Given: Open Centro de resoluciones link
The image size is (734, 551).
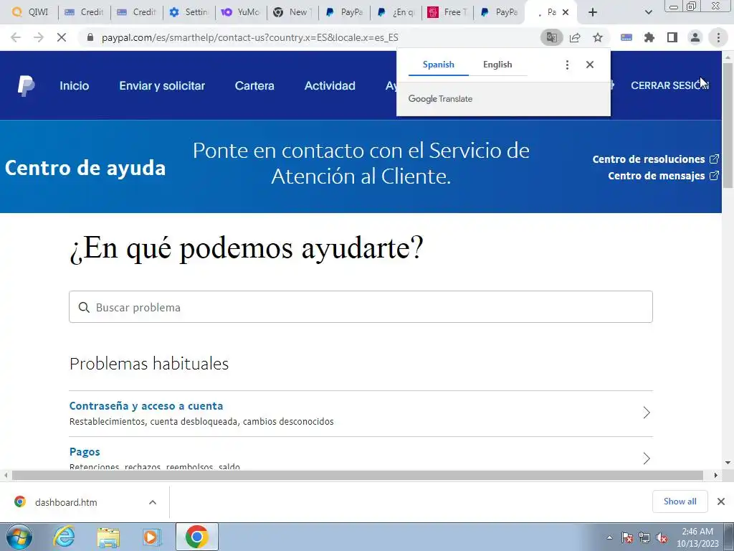Looking at the screenshot, I should pos(655,159).
